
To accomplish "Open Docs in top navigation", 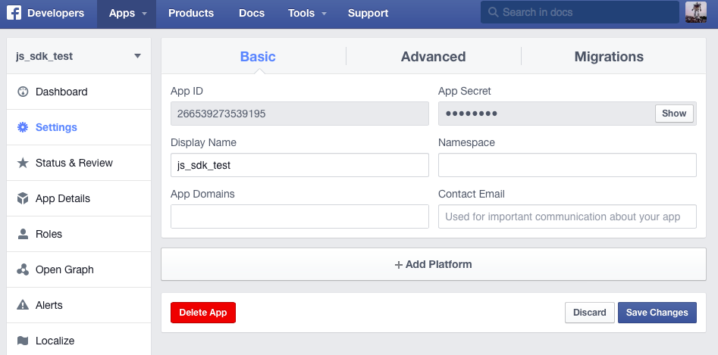I will [x=252, y=14].
